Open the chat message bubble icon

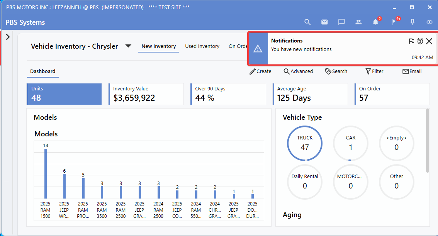[341, 22]
